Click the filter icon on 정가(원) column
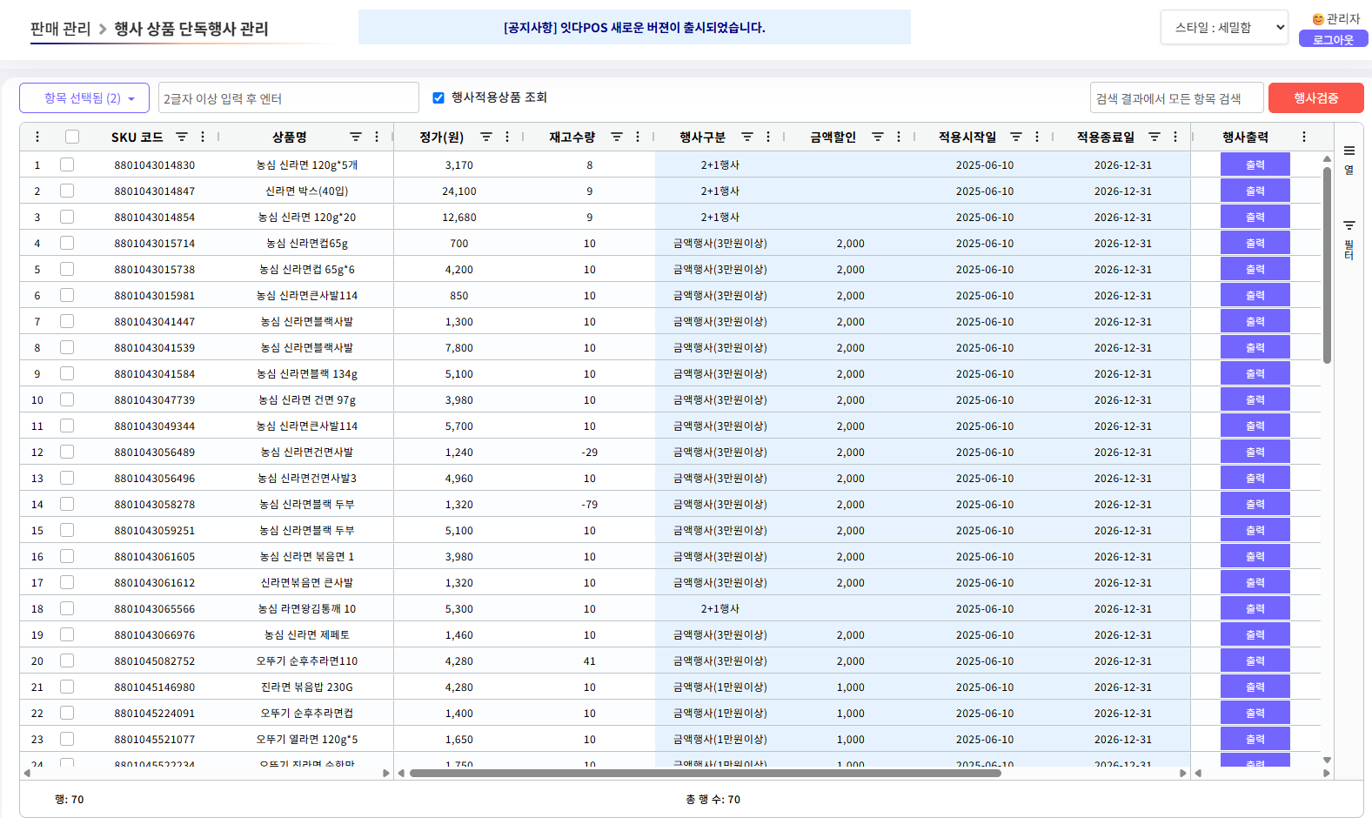This screenshot has width=1372, height=818. (486, 137)
